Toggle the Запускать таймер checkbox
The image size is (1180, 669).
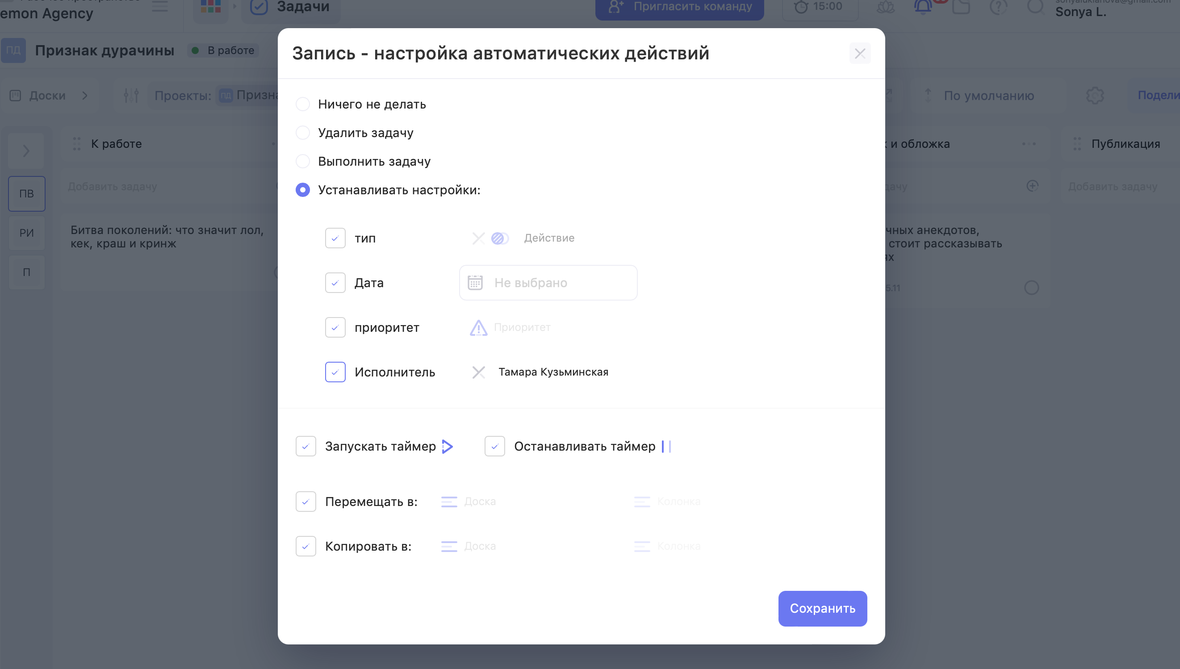pyautogui.click(x=305, y=446)
